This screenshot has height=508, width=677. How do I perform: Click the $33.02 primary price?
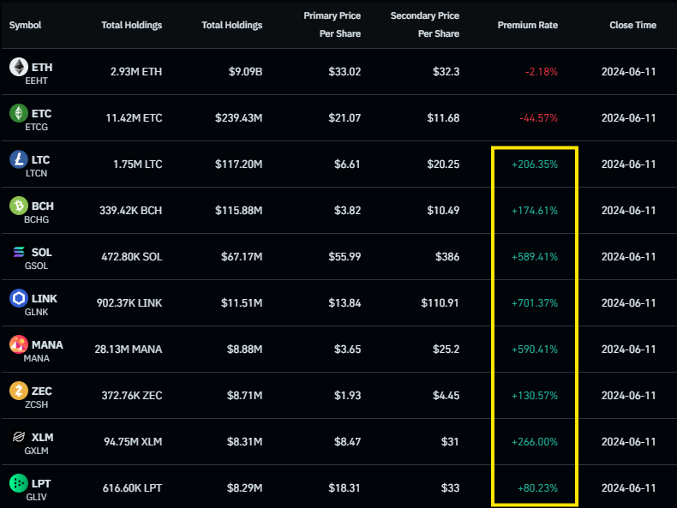[344, 72]
